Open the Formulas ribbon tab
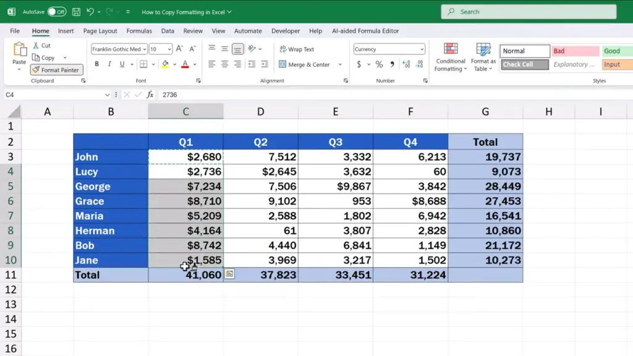 click(139, 31)
